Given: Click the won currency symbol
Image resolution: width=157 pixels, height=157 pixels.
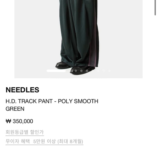Looking at the screenshot, I should point(8,121).
